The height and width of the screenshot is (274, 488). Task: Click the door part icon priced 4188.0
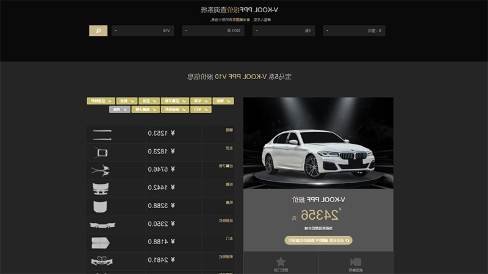click(101, 243)
